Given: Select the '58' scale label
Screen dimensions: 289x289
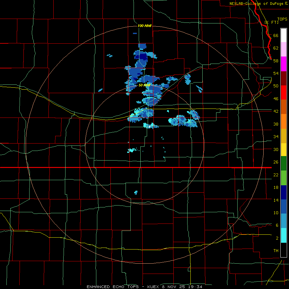Looking at the screenshot, I should (276, 61).
